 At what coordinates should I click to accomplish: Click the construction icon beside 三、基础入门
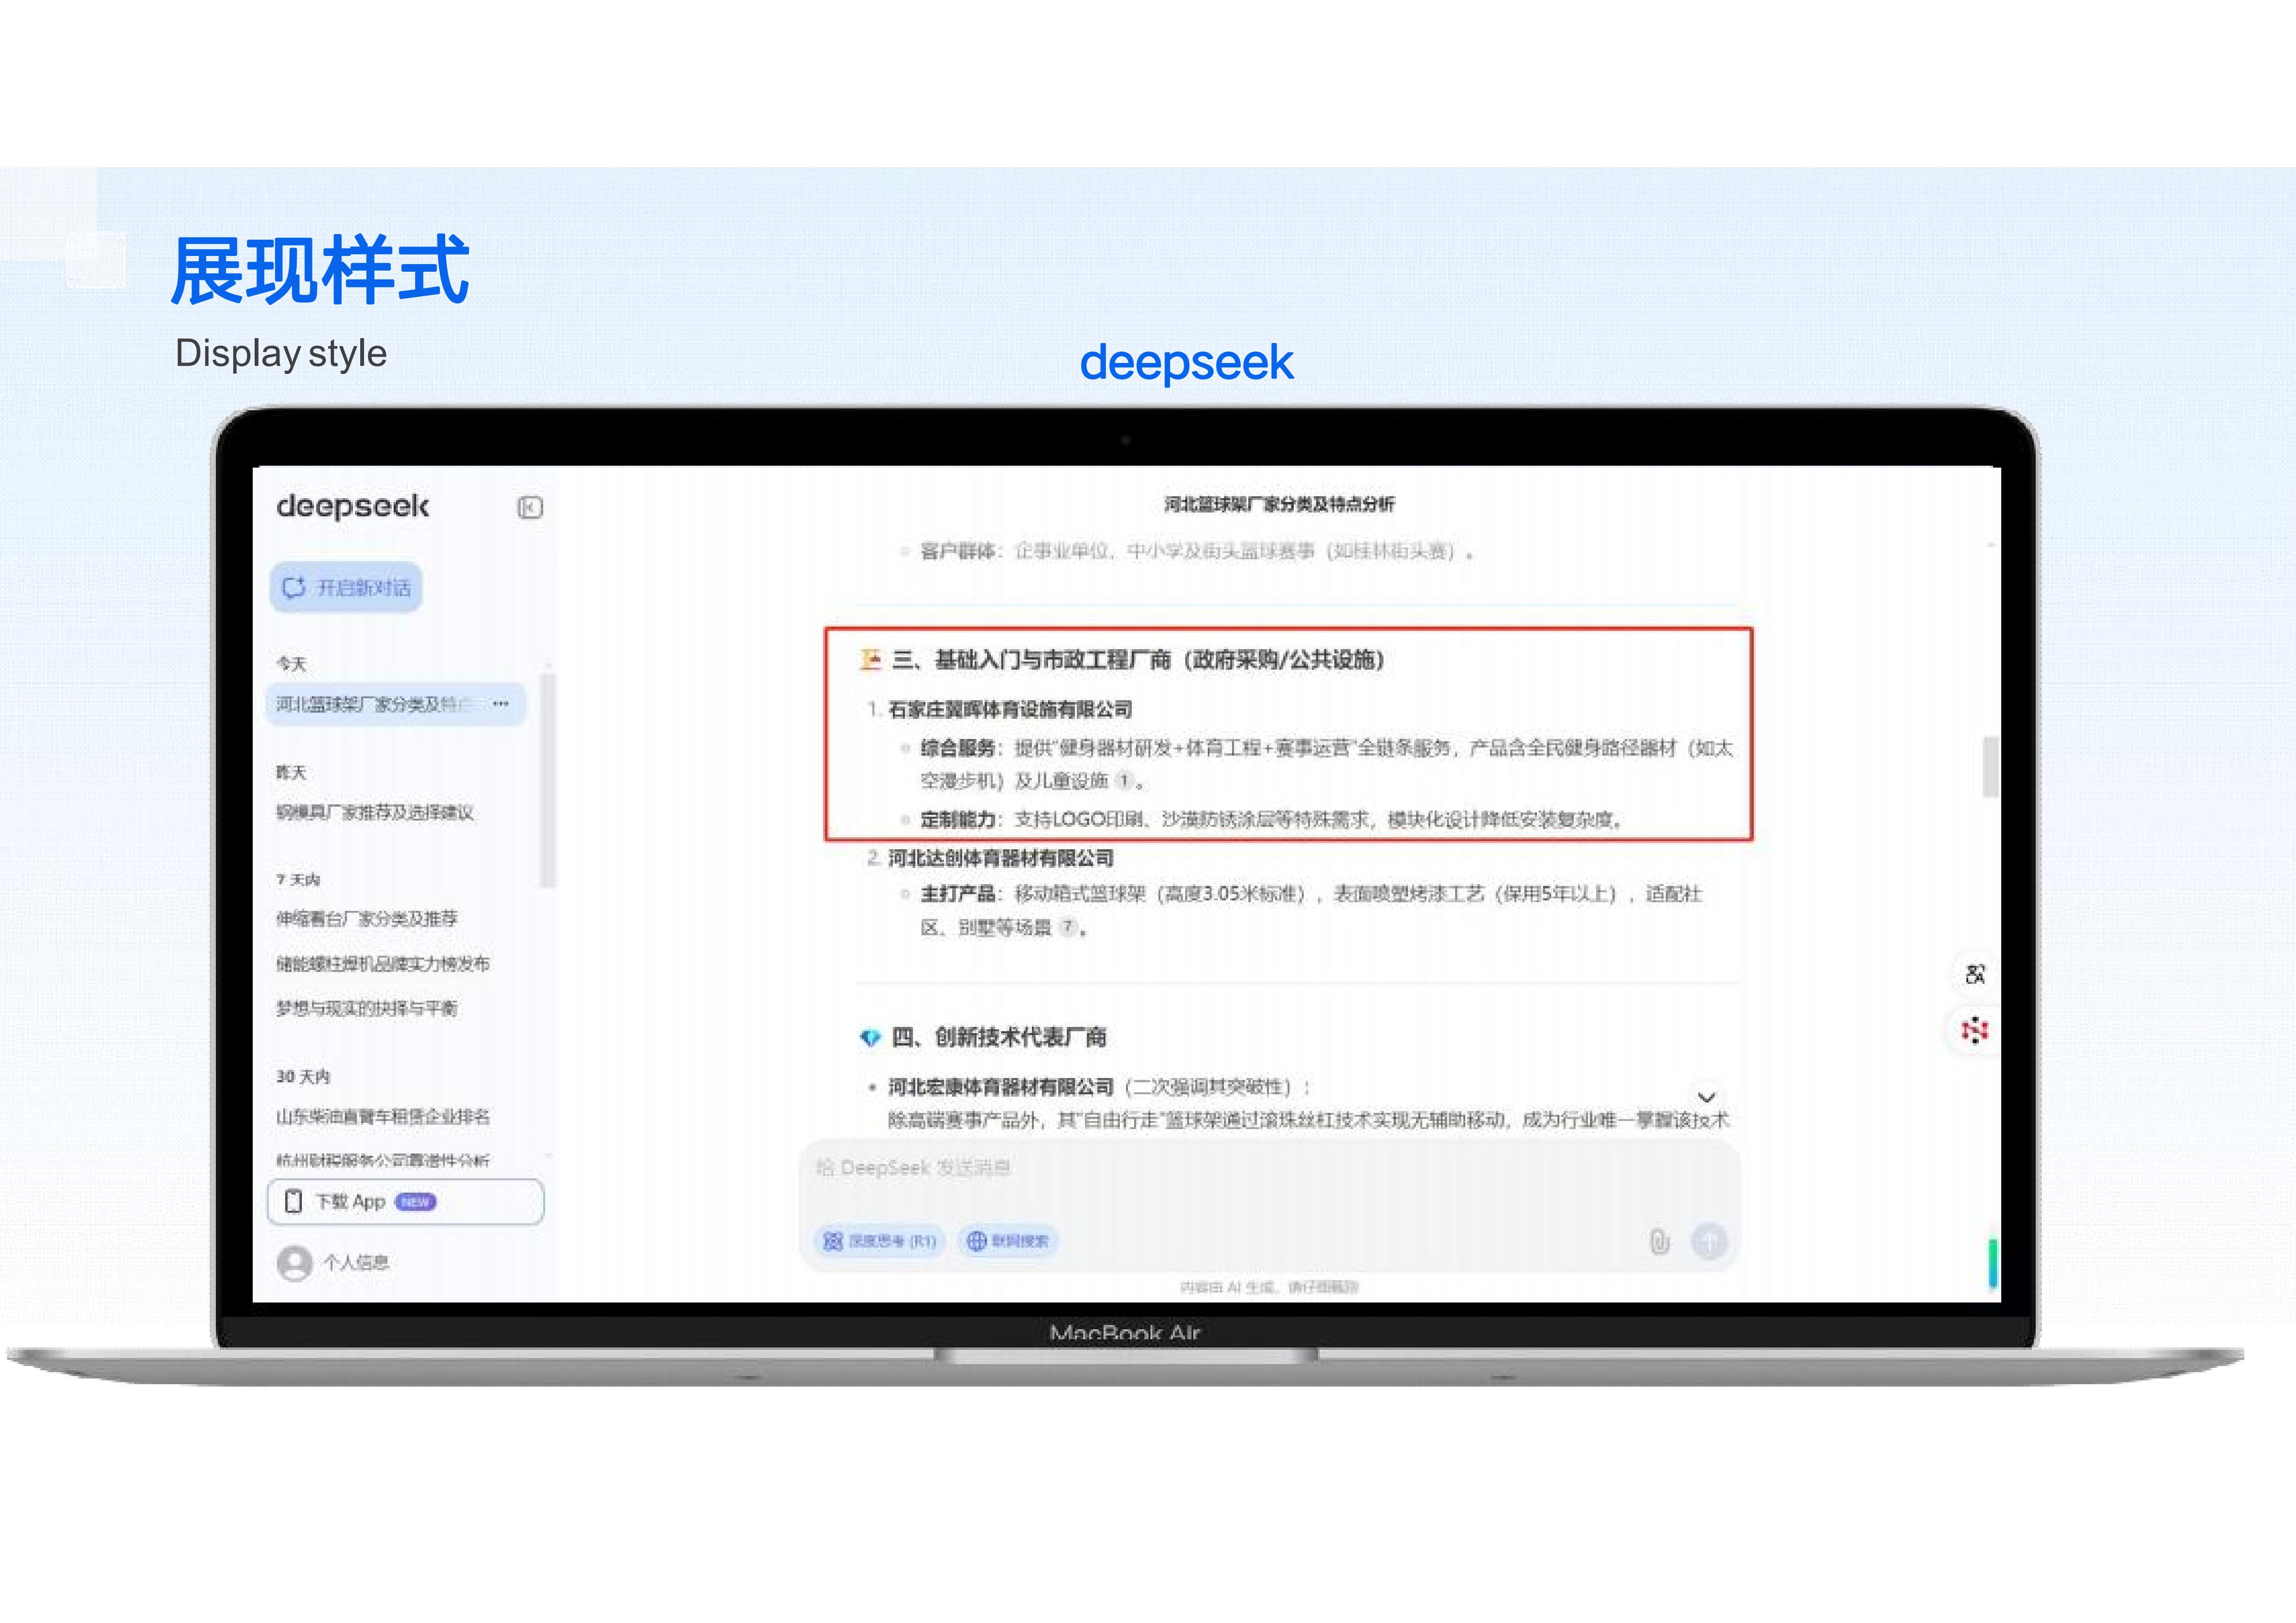tap(870, 659)
